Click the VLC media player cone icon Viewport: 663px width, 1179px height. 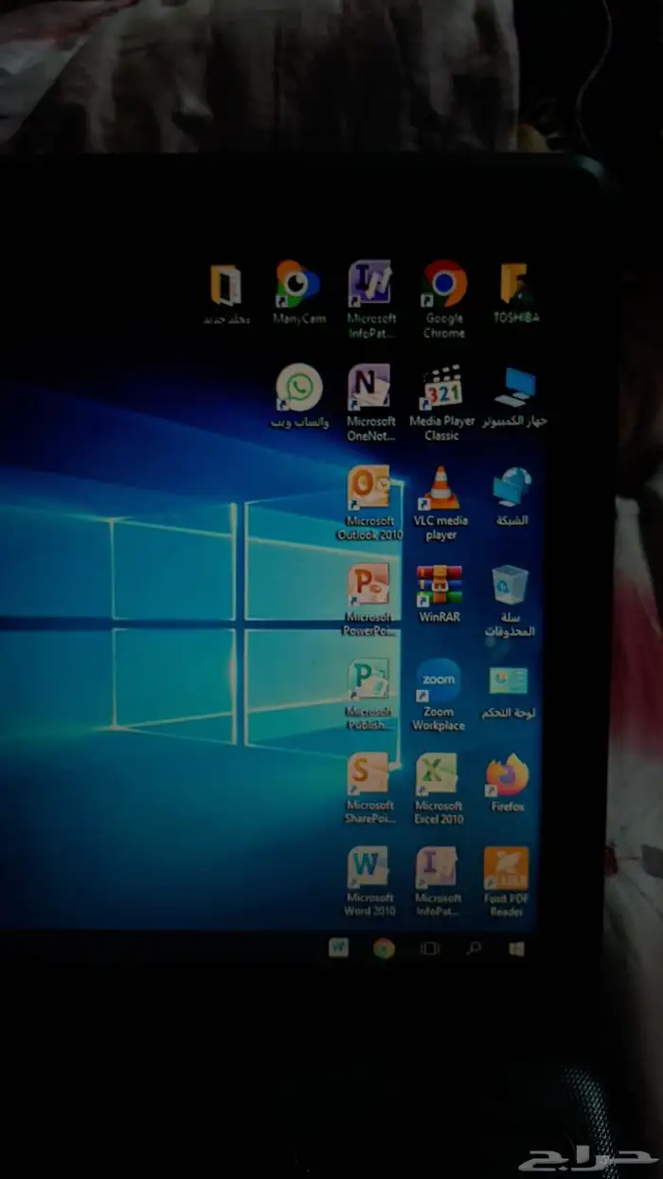pos(440,488)
